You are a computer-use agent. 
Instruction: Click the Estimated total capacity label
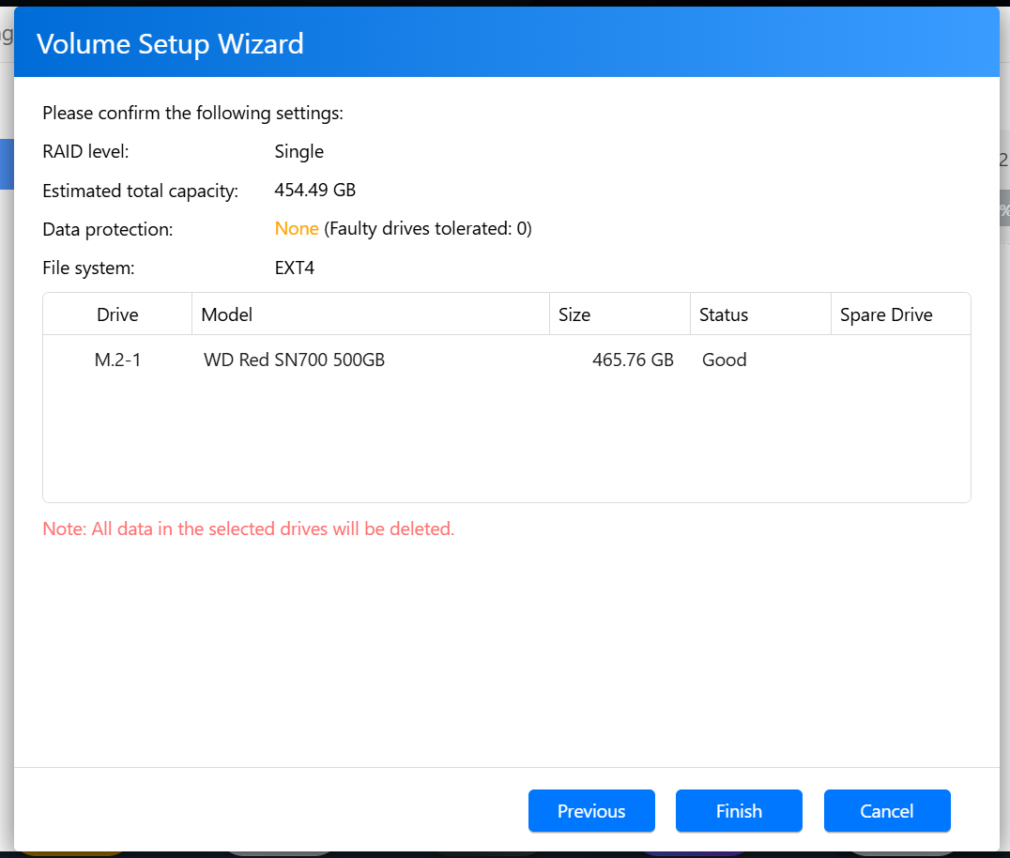click(x=141, y=191)
